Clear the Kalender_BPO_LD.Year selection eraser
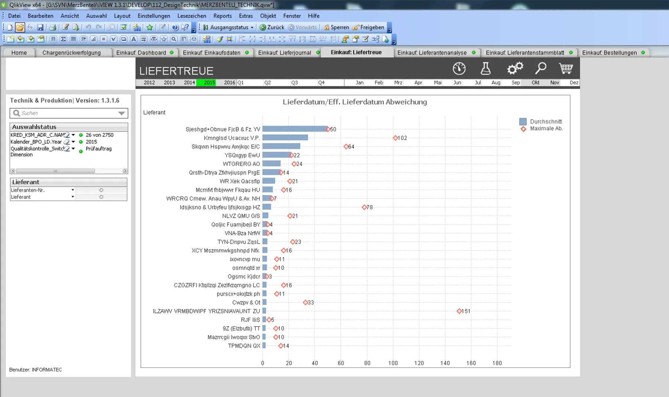The height and width of the screenshot is (397, 669). 67,142
